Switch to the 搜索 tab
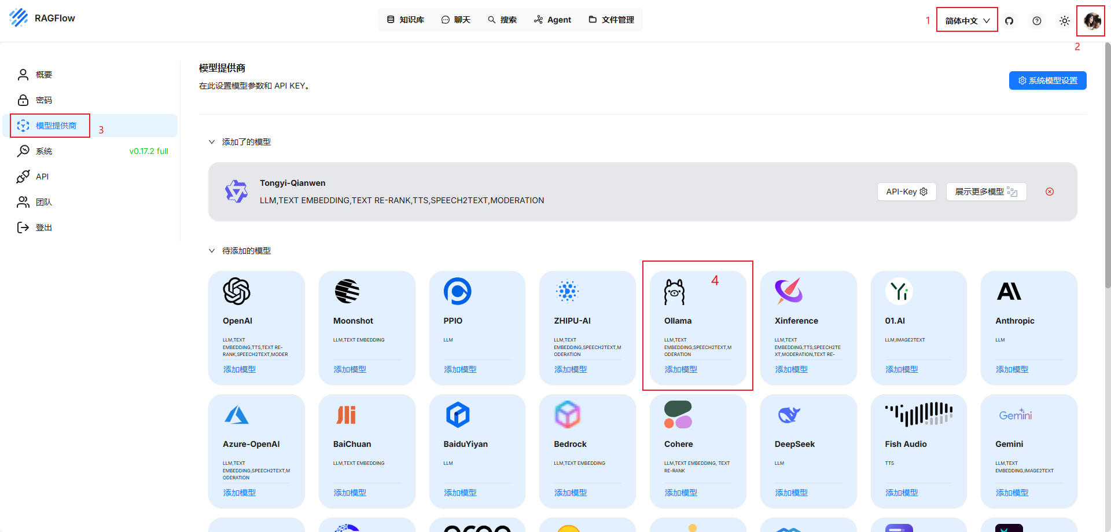This screenshot has height=532, width=1111. click(x=502, y=20)
